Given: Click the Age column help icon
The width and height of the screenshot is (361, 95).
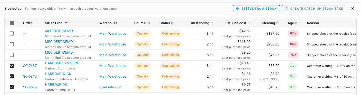Looking at the screenshot, I should tap(297, 23).
